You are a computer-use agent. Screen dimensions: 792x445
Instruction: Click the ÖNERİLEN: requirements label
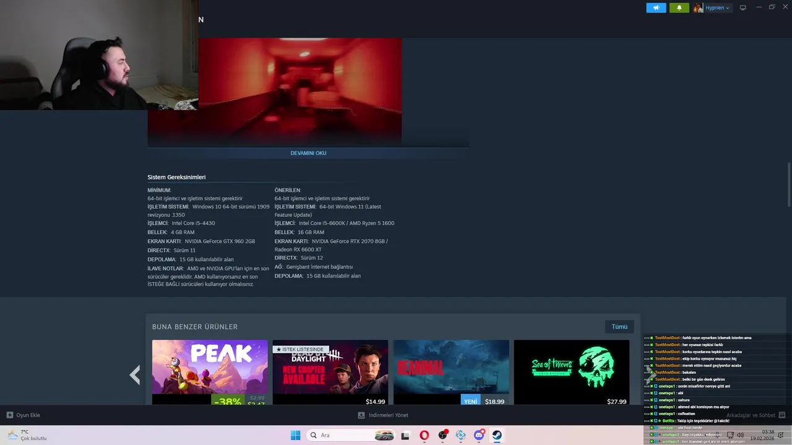pos(288,190)
